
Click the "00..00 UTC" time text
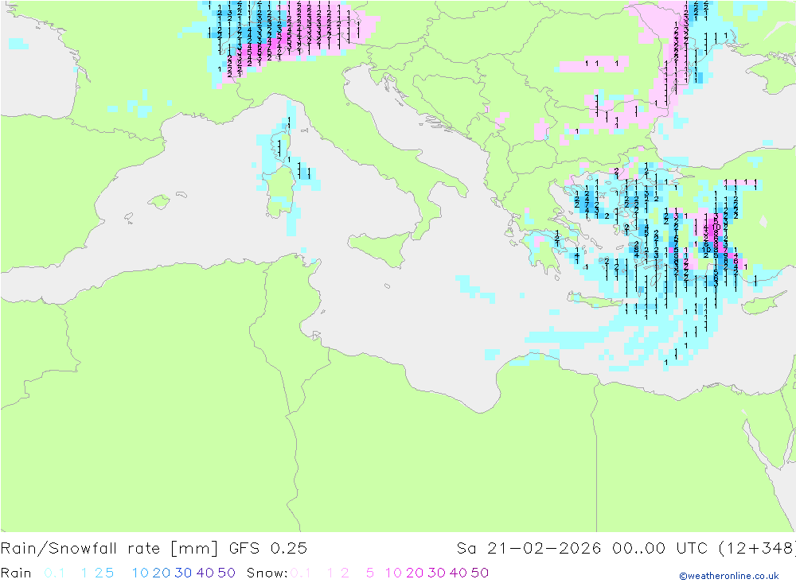pyautogui.click(x=659, y=549)
